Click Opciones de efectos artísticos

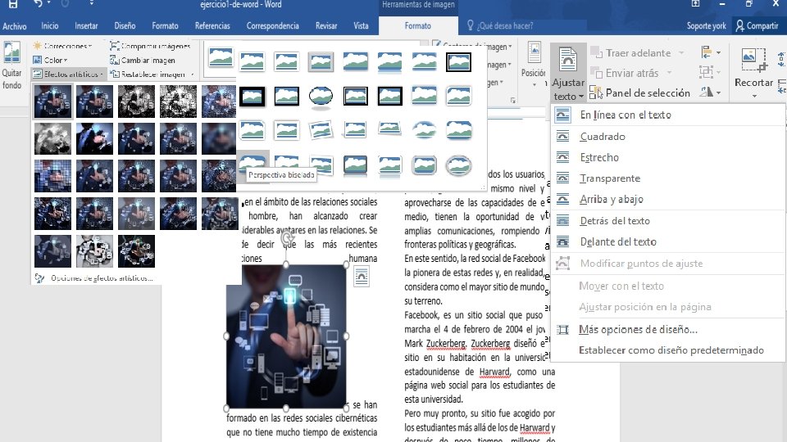pyautogui.click(x=102, y=277)
